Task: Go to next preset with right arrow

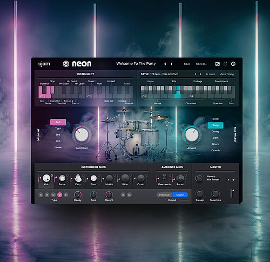Action: tap(172, 64)
